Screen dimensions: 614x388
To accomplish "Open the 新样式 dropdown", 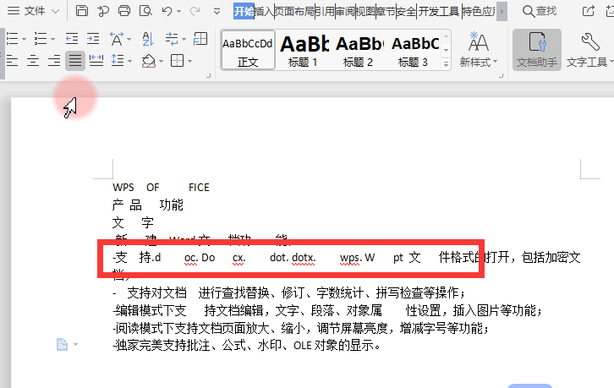I will tap(478, 50).
